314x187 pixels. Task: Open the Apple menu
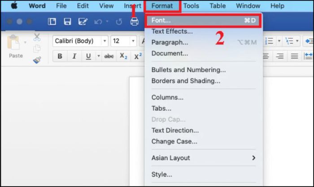coord(14,5)
